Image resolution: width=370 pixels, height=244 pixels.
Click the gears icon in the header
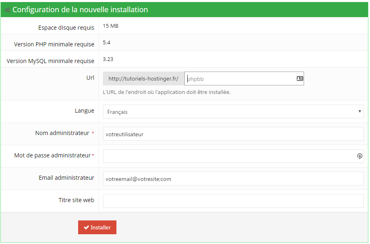pyautogui.click(x=7, y=9)
